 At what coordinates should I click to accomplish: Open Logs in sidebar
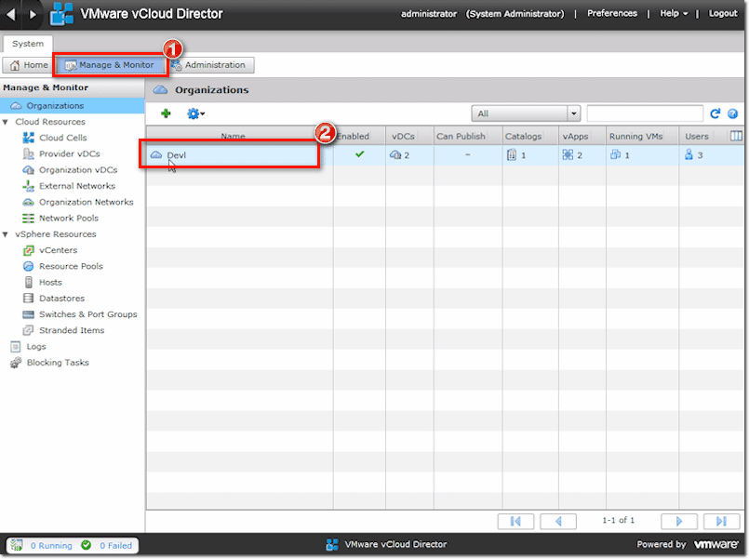[36, 347]
